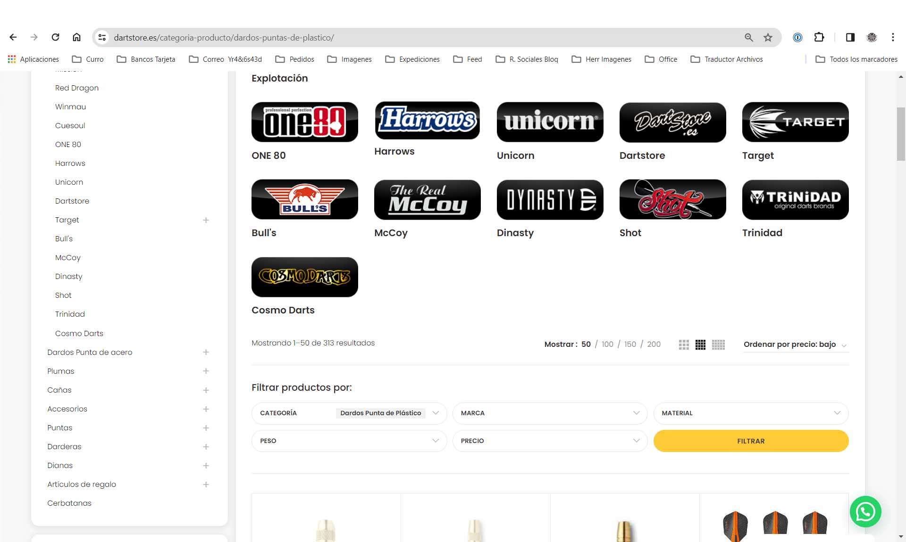Viewport: 906px width, 542px height.
Task: Open the Cosmo Darts brand logo
Action: (x=305, y=277)
